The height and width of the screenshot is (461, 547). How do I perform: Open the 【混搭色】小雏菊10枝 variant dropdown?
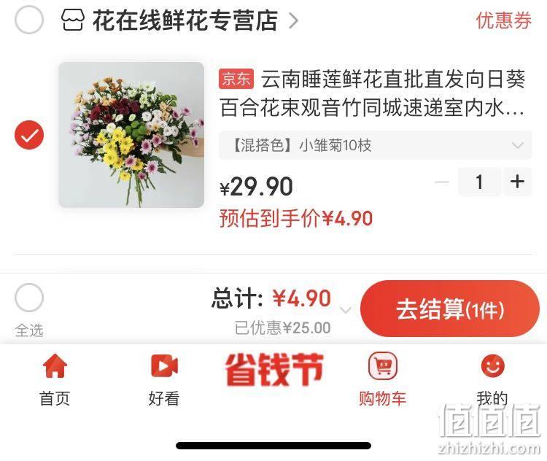[376, 145]
